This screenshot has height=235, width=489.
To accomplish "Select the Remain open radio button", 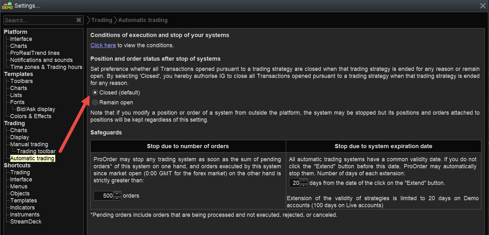I will pyautogui.click(x=95, y=102).
